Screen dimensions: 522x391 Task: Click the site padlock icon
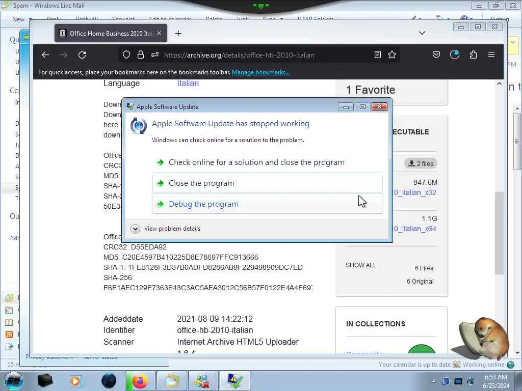[141, 54]
